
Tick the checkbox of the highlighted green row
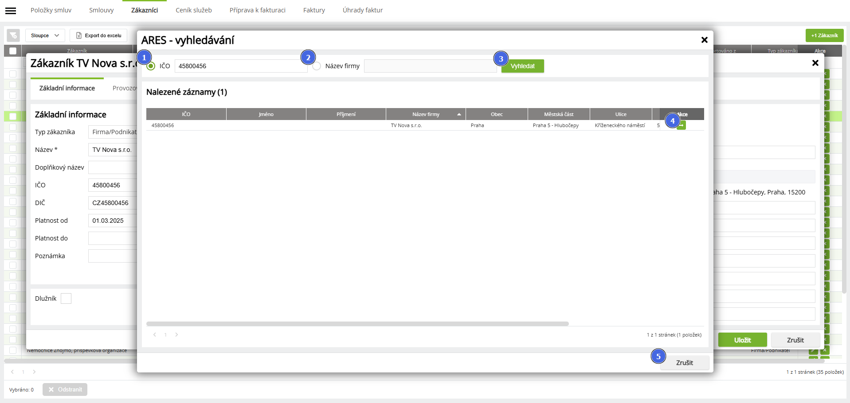pos(13,116)
